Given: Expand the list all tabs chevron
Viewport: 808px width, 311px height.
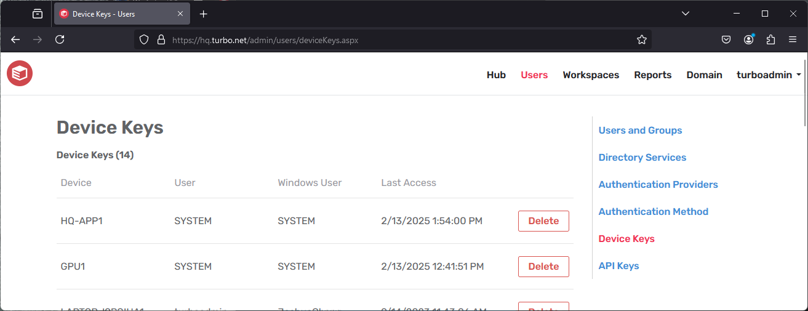Looking at the screenshot, I should (686, 14).
